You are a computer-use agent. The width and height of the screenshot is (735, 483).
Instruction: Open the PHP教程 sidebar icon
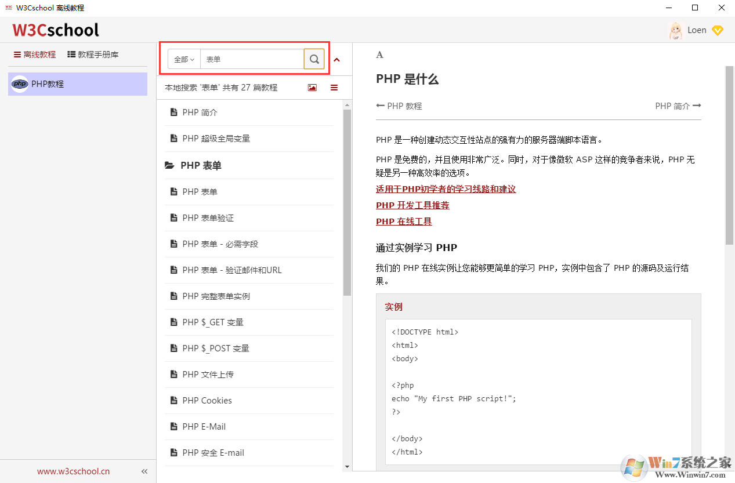(19, 83)
